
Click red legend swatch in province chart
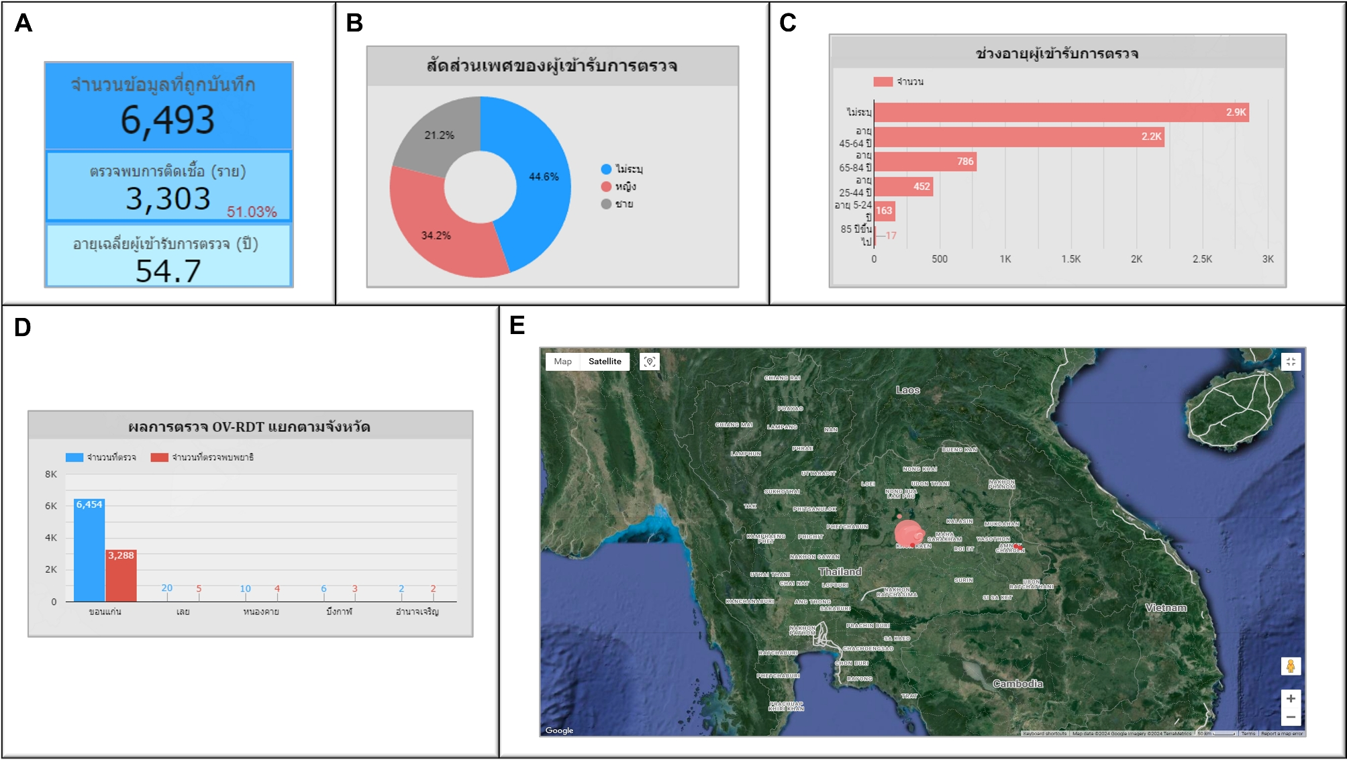click(159, 457)
